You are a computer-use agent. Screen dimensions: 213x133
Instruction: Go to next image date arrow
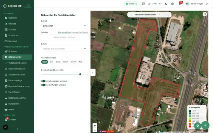point(159,15)
